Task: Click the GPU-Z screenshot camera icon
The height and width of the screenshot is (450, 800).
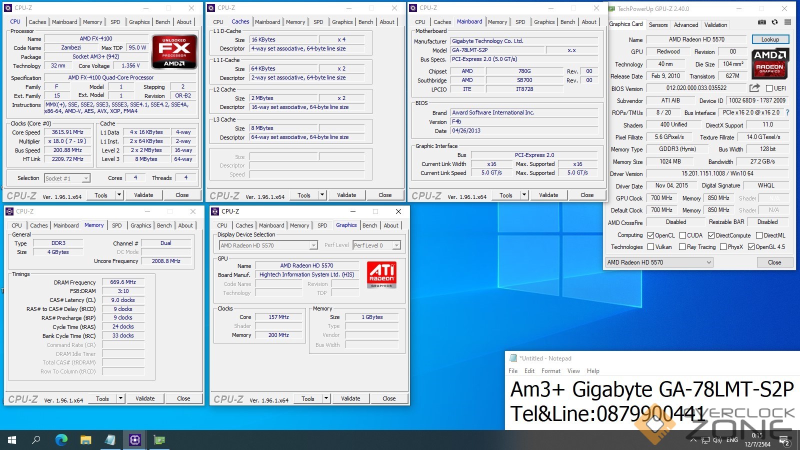Action: pos(761,22)
